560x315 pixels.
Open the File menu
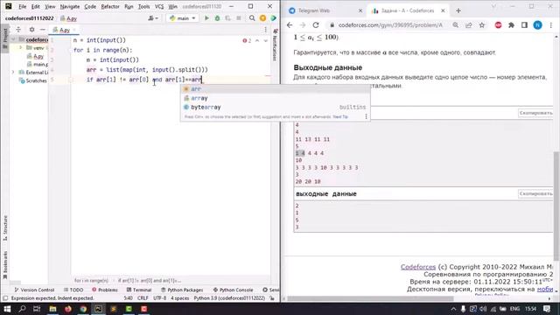coord(23,6)
